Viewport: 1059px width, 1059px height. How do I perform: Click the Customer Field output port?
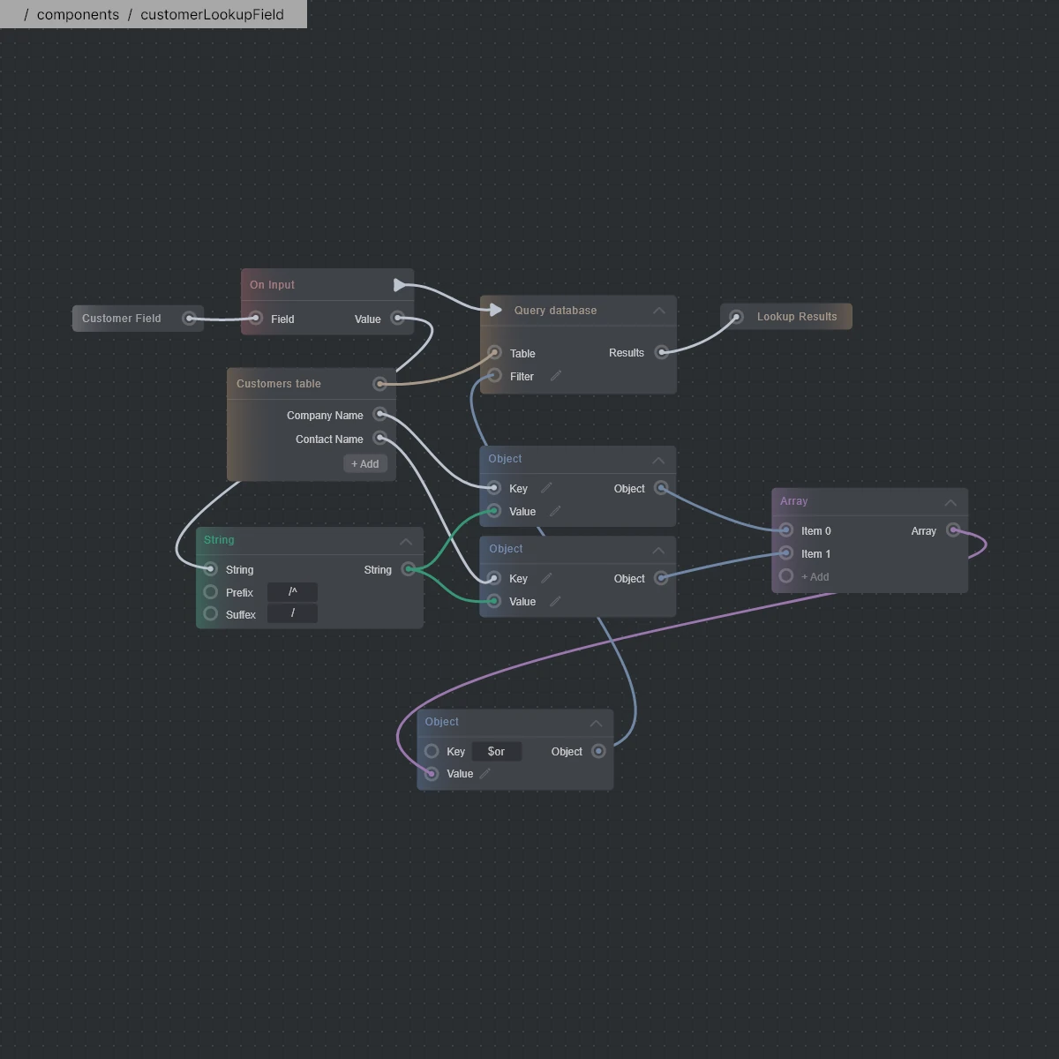(189, 319)
